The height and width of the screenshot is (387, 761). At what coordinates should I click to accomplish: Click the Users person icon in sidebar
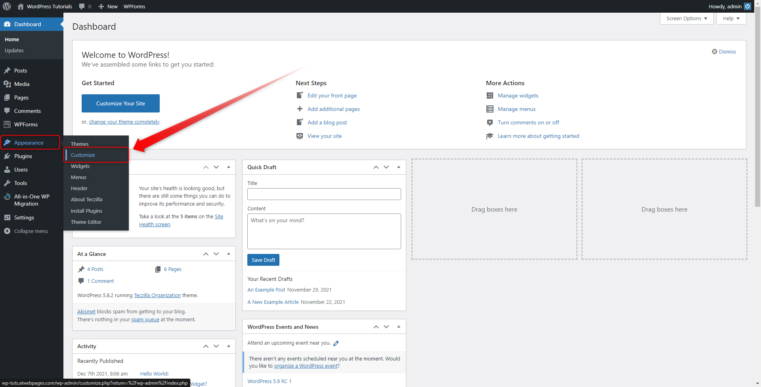pos(7,170)
